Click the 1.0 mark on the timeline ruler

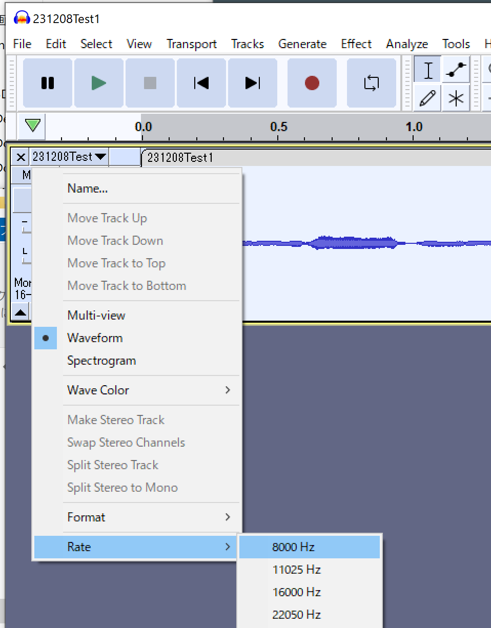[x=414, y=127]
